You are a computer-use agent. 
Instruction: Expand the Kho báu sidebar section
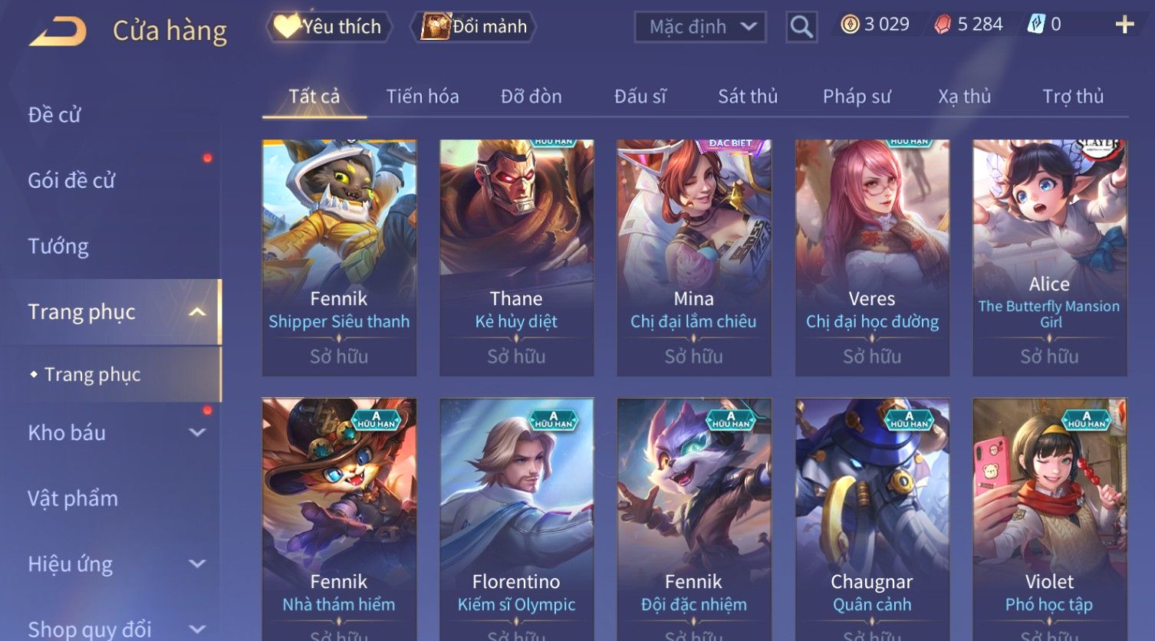point(197,432)
